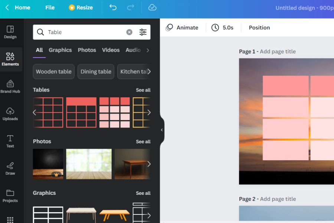
Task: Open the File menu
Action: pyautogui.click(x=50, y=7)
